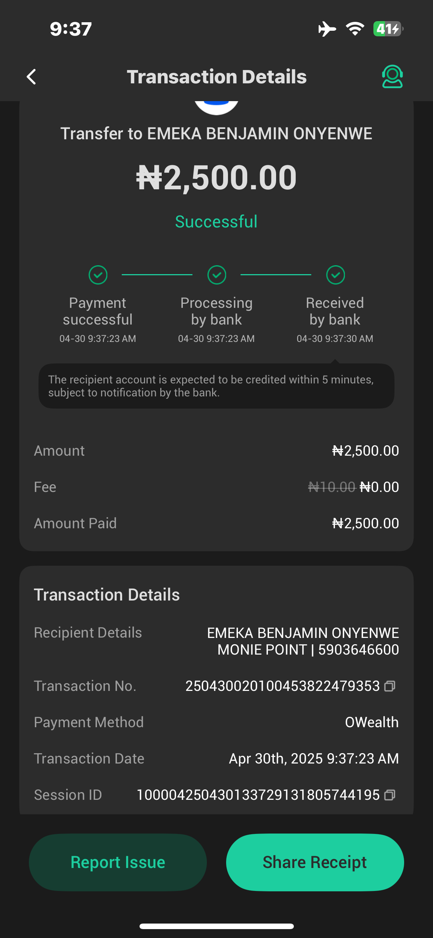Image resolution: width=433 pixels, height=938 pixels.
Task: Tap the Received by bank checkmark
Action: tap(335, 275)
